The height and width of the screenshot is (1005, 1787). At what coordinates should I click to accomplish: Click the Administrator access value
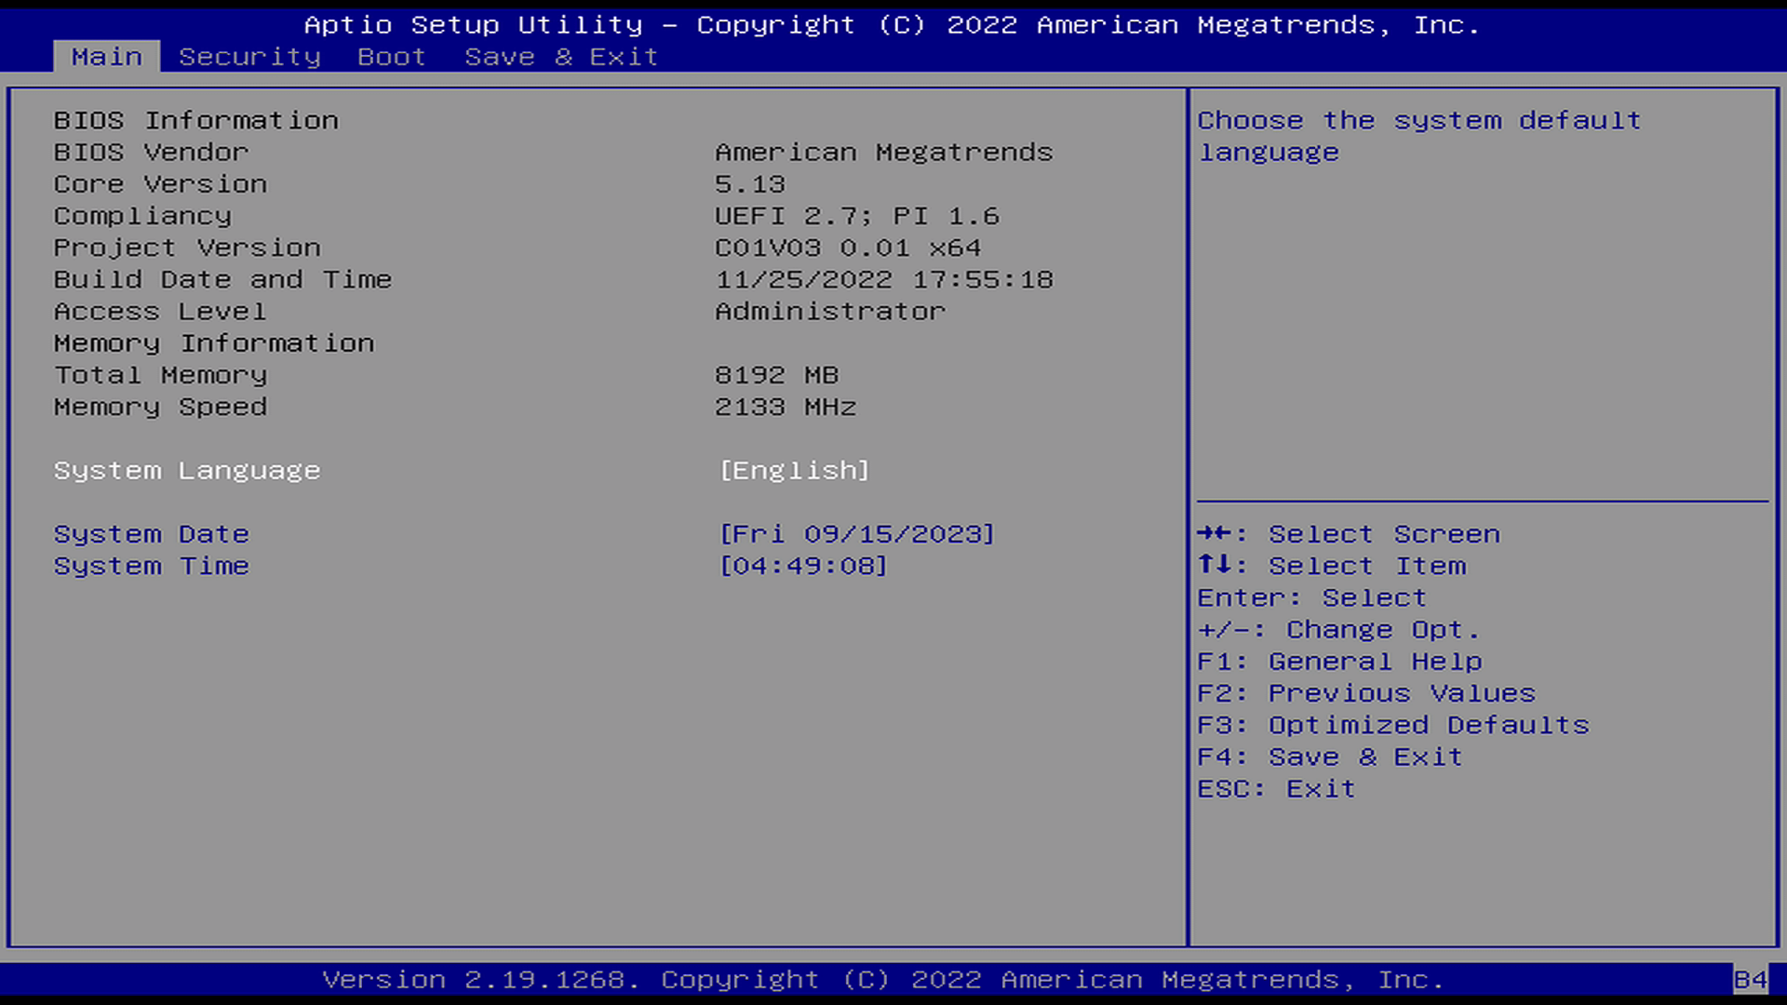(830, 312)
